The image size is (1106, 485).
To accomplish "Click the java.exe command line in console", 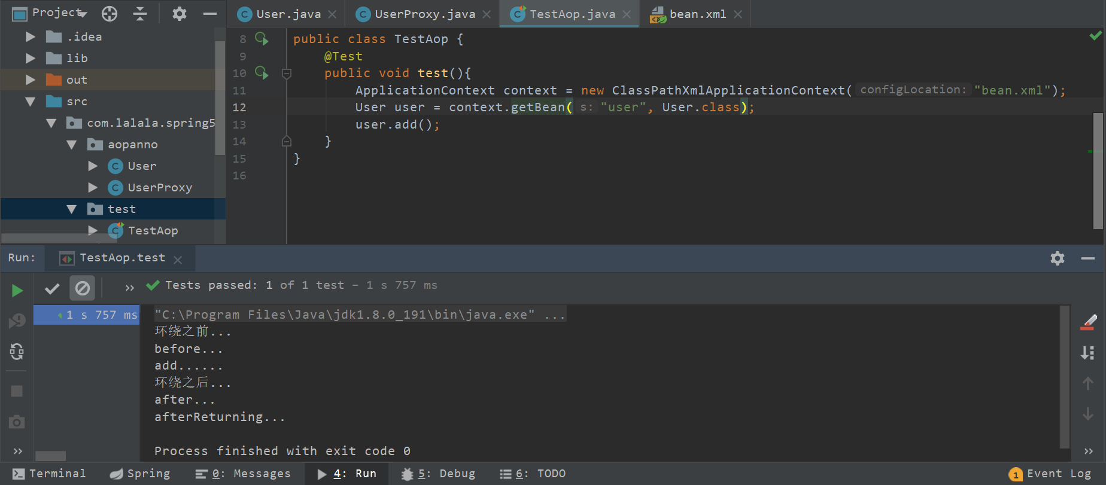I will click(x=360, y=315).
